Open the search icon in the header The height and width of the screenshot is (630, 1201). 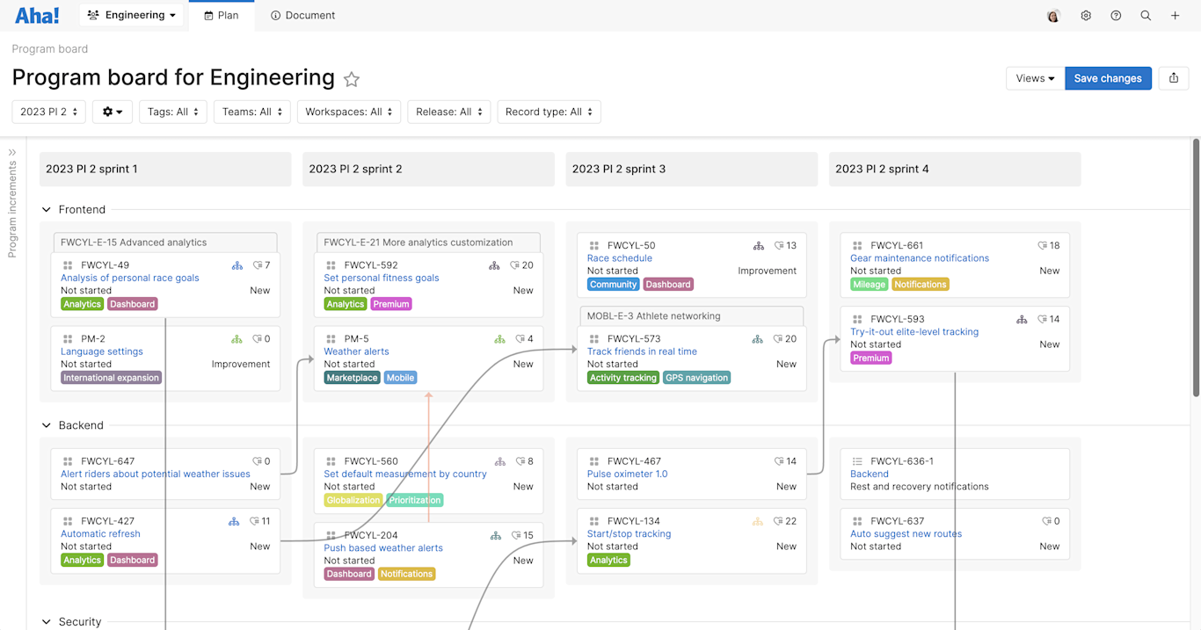1146,15
